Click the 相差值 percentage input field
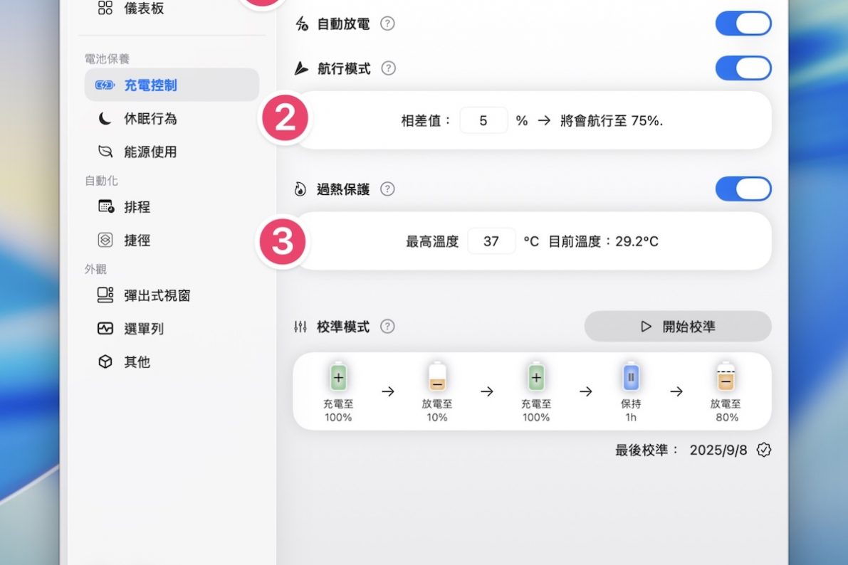The width and height of the screenshot is (848, 565). tap(483, 121)
